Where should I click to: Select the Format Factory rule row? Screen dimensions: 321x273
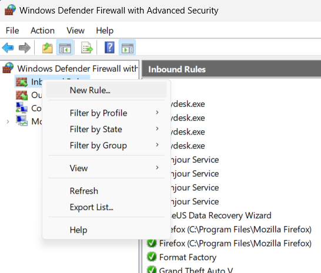pyautogui.click(x=188, y=257)
